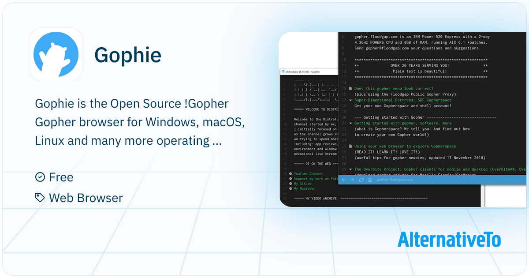
Task: Open the My Mastodon link
Action: [305, 188]
